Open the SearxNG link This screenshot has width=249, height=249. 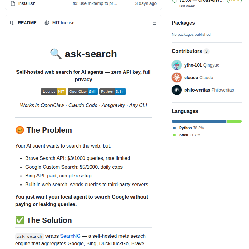(70, 236)
